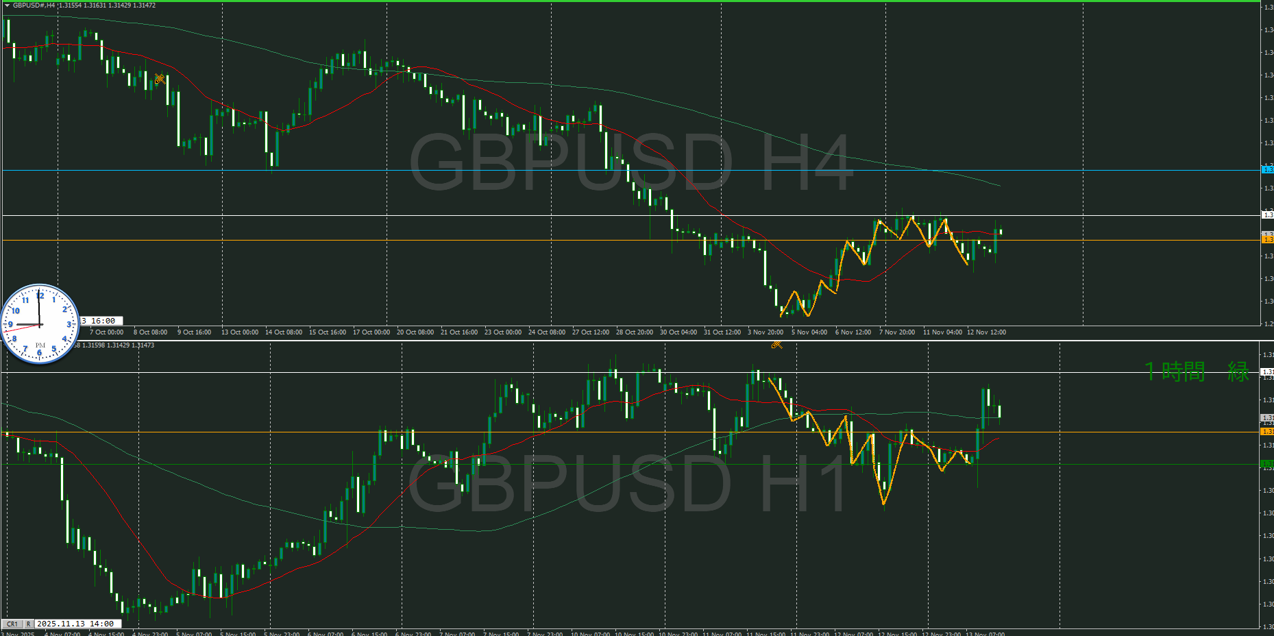The image size is (1274, 636).
Task: Click the GBPUSD H4 watermark text
Action: [x=630, y=163]
